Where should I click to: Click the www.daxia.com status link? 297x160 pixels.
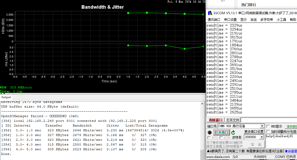click(x=218, y=157)
